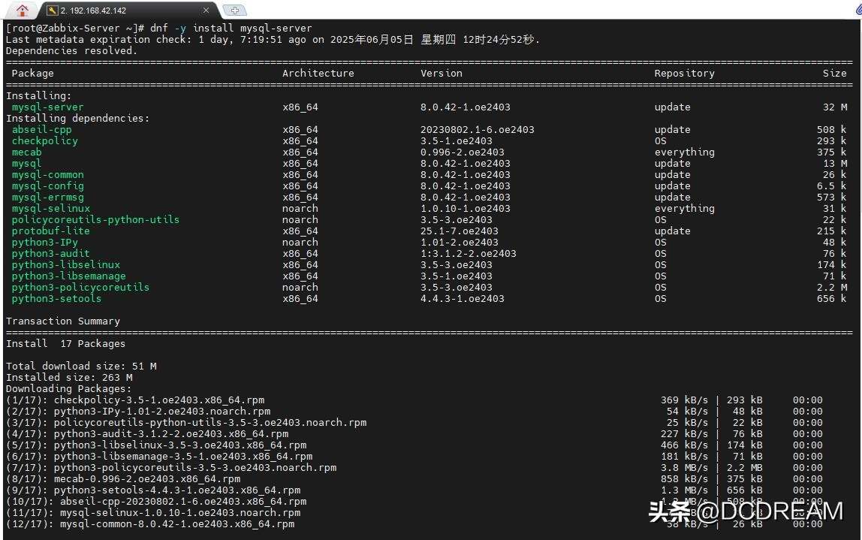Image resolution: width=862 pixels, height=540 pixels.
Task: Click the mysql-server package name
Action: tap(47, 107)
